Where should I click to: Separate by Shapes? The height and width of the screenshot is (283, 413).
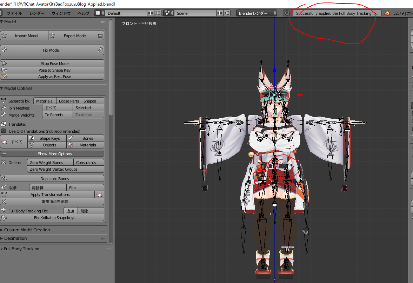[x=92, y=101]
